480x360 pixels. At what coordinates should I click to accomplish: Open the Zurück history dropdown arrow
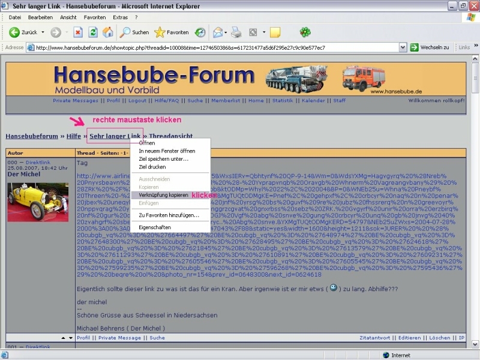(43, 32)
